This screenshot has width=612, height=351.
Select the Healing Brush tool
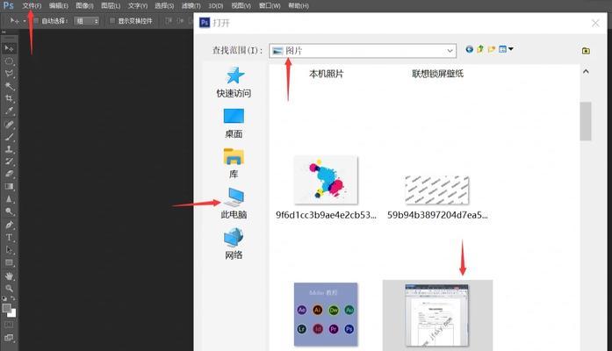coord(9,125)
